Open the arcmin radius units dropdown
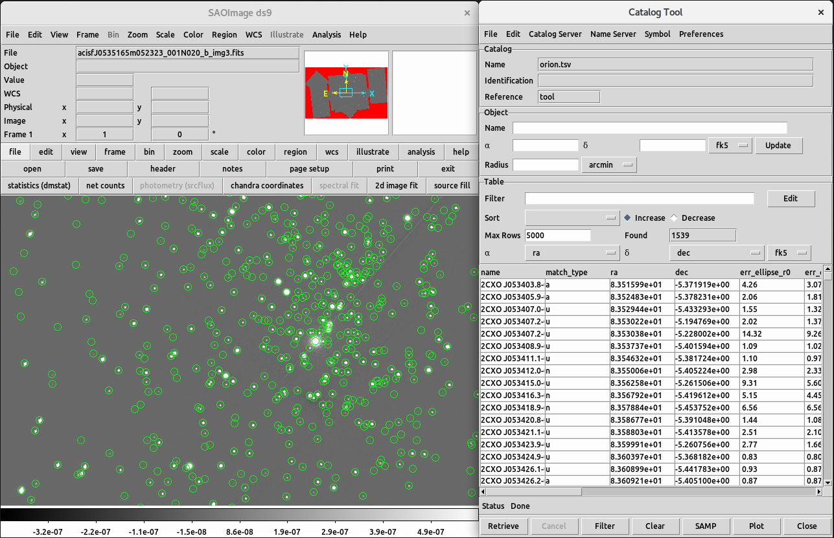 609,165
